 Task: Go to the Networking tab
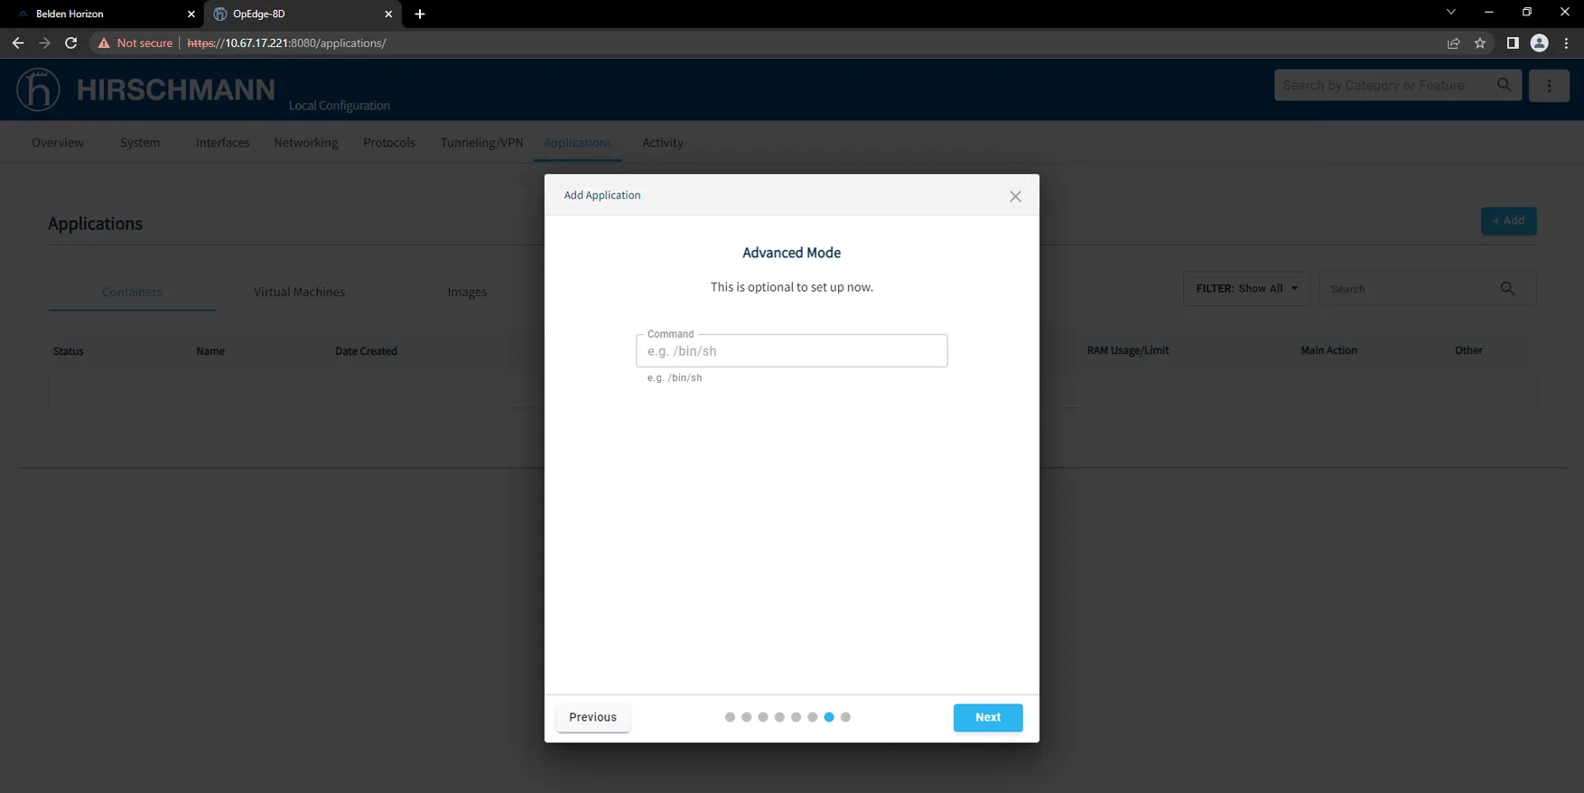pyautogui.click(x=306, y=143)
